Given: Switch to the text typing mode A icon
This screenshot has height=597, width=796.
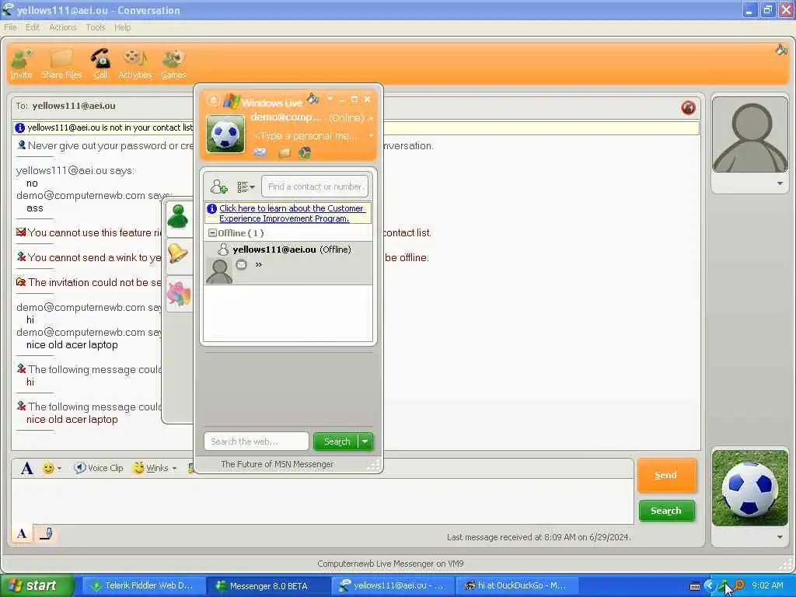Looking at the screenshot, I should coord(22,533).
